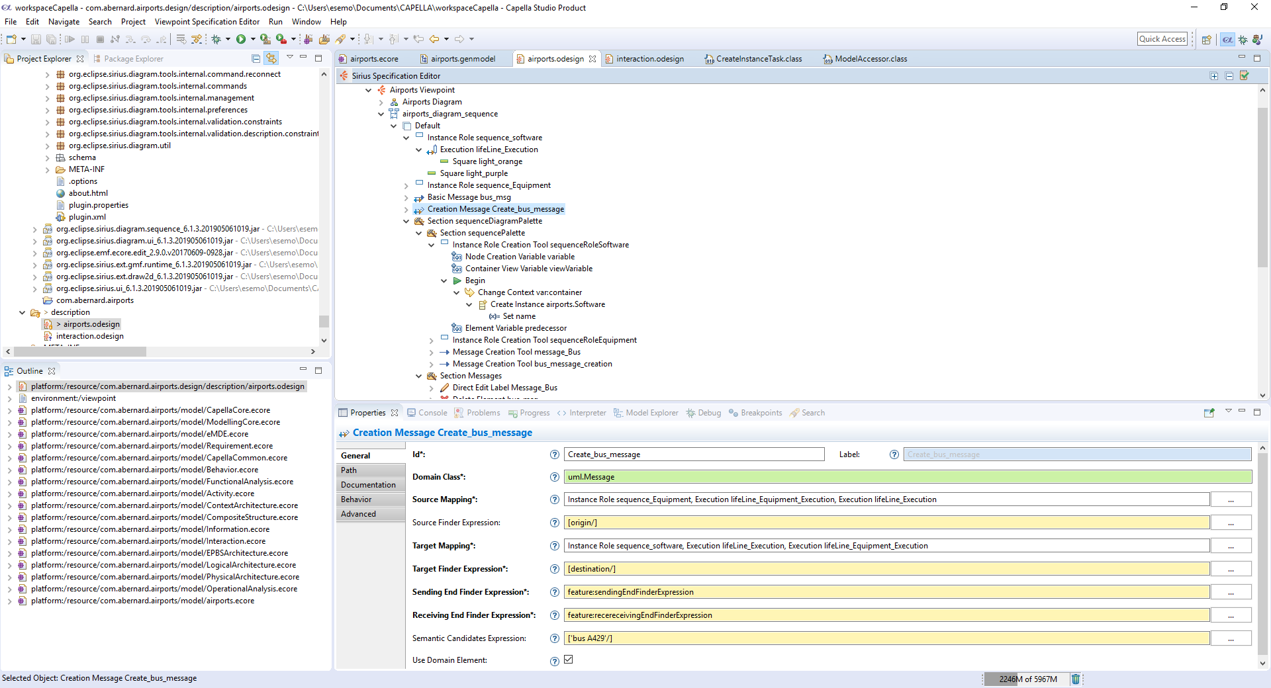1271x688 pixels.
Task: Click the Search flashlight toolbar icon
Action: click(340, 40)
